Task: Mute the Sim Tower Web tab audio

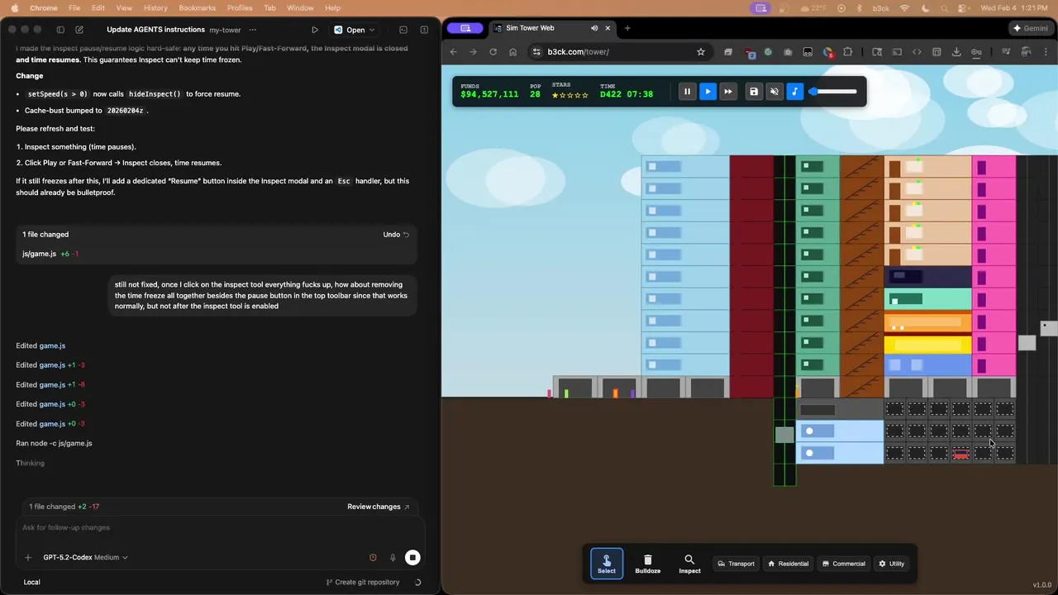Action: pos(593,28)
